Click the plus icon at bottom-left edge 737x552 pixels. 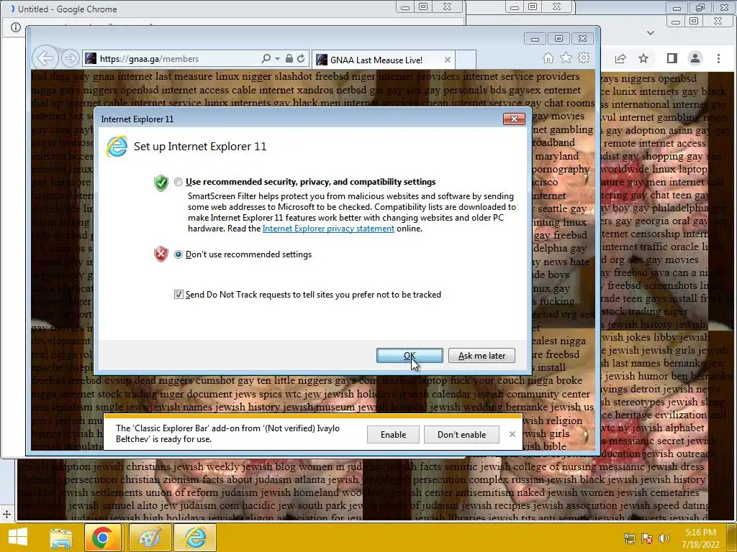tap(6, 515)
